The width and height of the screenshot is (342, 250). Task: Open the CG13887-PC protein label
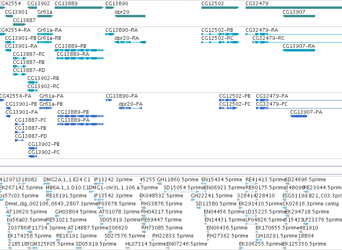pyautogui.click(x=31, y=120)
